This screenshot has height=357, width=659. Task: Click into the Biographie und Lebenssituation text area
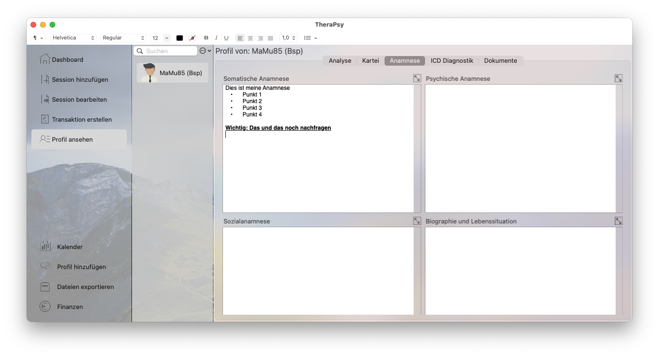tap(520, 271)
